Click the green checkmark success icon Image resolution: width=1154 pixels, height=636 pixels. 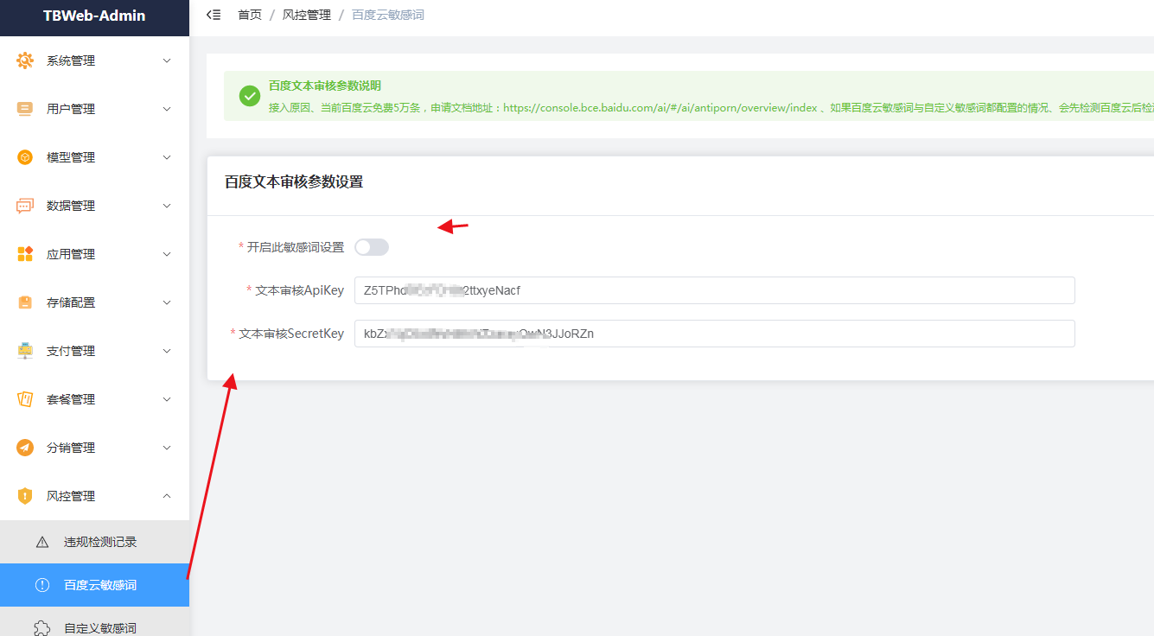[x=250, y=96]
